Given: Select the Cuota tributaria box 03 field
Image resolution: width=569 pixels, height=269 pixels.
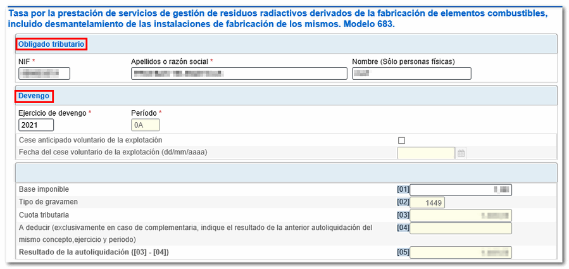Looking at the screenshot, I should coord(460,215).
